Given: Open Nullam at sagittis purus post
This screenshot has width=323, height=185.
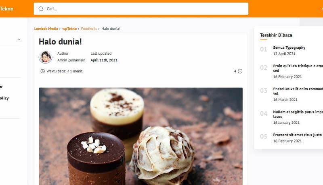Looking at the screenshot, I should 298,114.
